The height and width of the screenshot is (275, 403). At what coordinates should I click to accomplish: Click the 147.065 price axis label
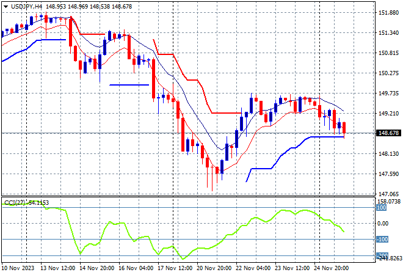point(389,193)
